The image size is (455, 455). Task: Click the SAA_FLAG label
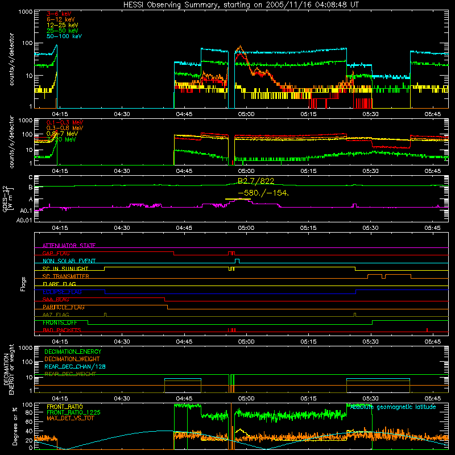(56, 300)
